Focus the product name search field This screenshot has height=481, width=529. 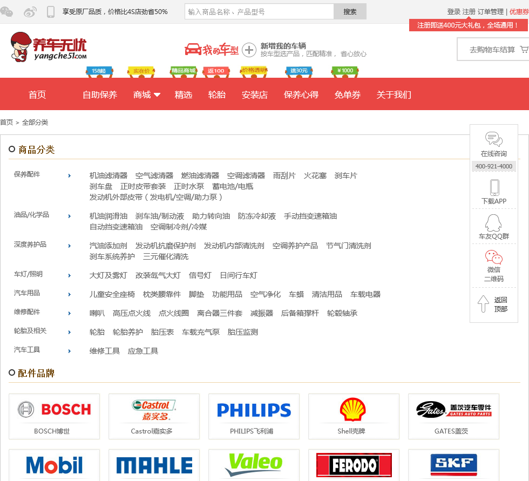(259, 12)
